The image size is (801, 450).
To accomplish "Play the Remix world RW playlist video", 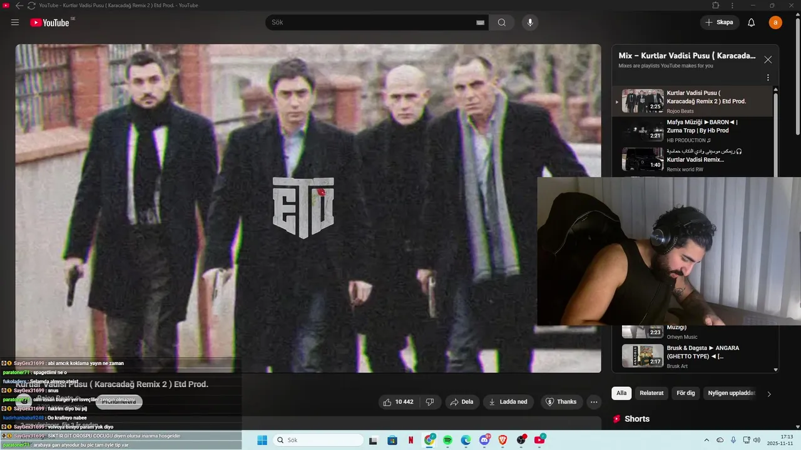I will coord(693,159).
